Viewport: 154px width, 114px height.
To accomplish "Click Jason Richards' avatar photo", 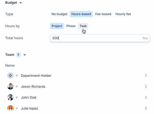I will coord(10,86).
